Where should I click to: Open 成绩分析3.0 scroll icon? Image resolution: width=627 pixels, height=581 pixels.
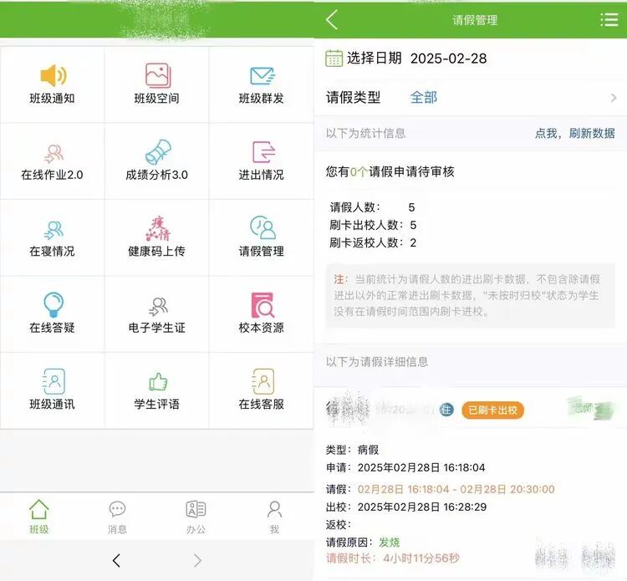coord(158,152)
